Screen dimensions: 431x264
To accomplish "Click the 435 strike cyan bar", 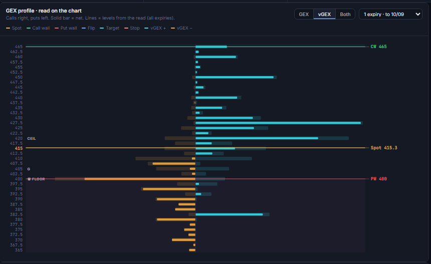I will point(208,108).
